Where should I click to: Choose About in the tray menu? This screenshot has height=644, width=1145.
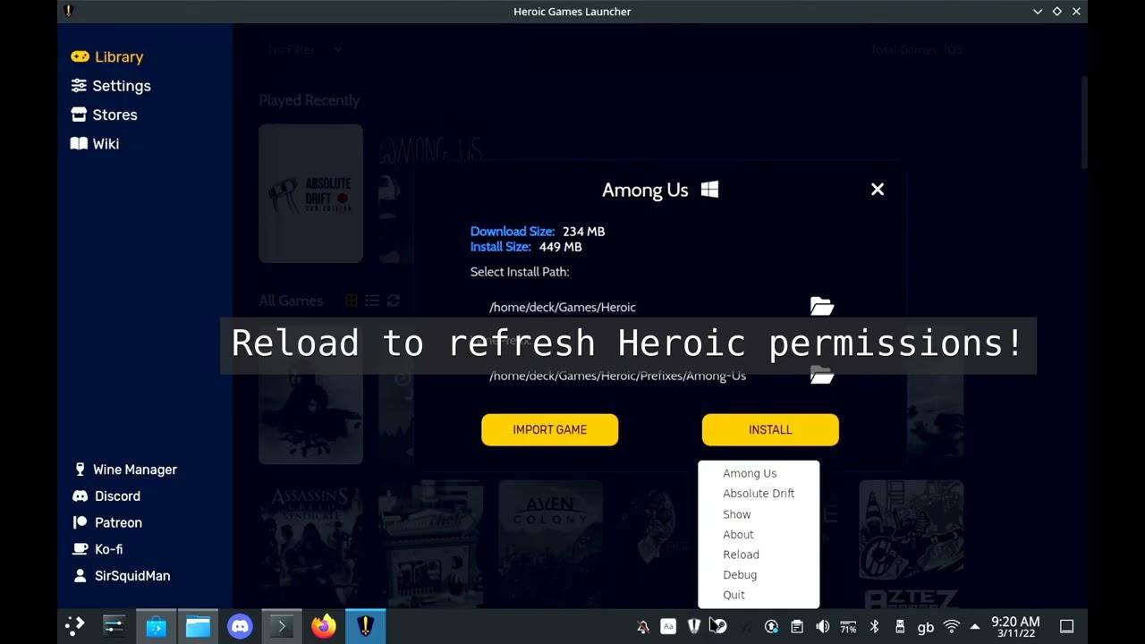[759, 534]
